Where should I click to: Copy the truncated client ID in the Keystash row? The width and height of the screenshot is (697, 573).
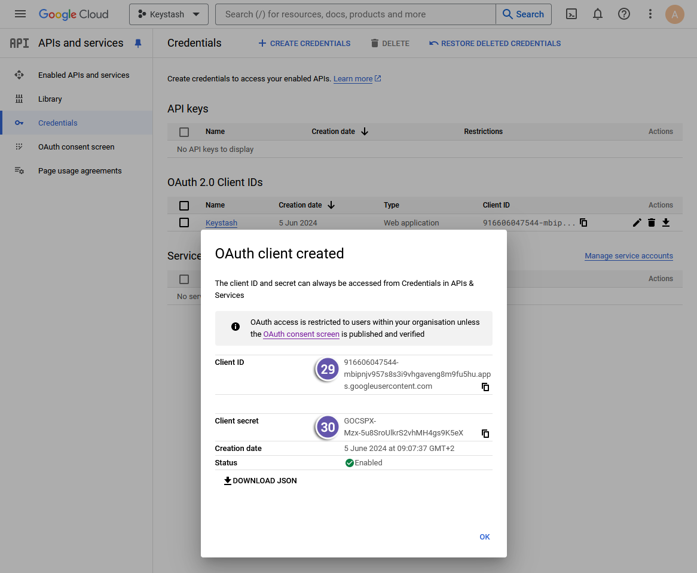point(583,223)
